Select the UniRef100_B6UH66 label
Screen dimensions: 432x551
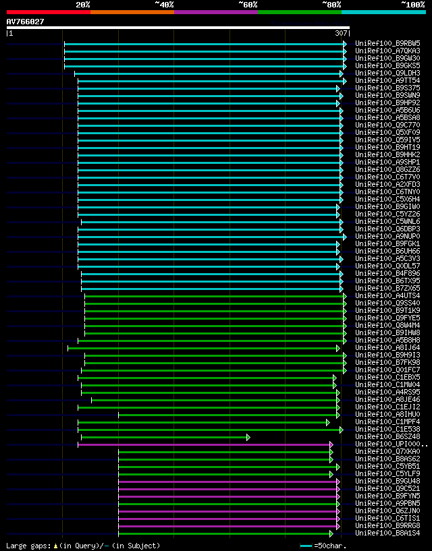[x=387, y=252]
